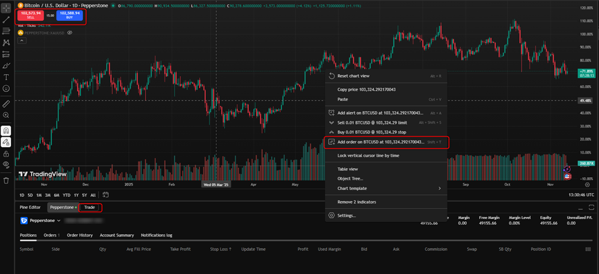Select the 5Y time range
Image resolution: width=599 pixels, height=274 pixels.
[84, 195]
